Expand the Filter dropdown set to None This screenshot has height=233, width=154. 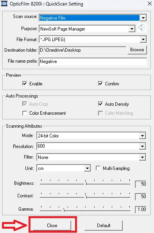tap(142, 157)
